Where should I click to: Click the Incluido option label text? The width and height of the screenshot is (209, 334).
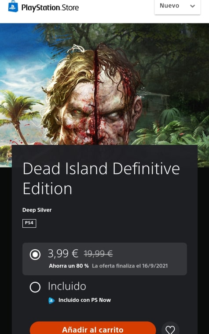67,286
